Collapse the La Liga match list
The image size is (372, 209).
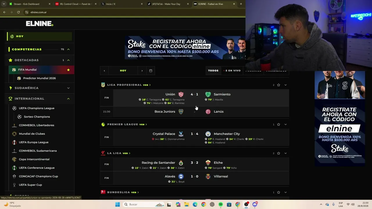click(285, 153)
